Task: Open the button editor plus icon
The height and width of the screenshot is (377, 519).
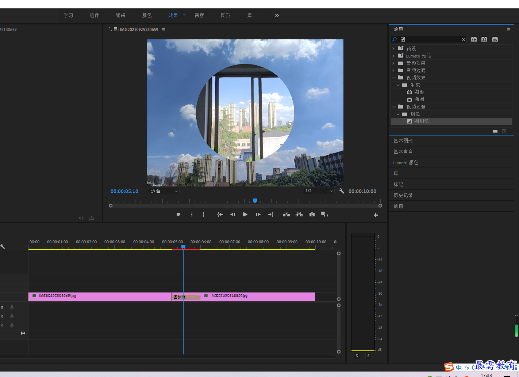Action: [376, 215]
